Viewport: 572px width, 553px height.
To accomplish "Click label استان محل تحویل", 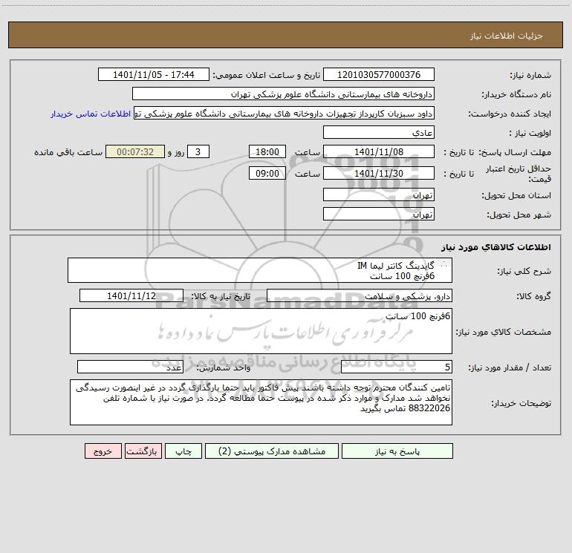I will [x=516, y=196].
